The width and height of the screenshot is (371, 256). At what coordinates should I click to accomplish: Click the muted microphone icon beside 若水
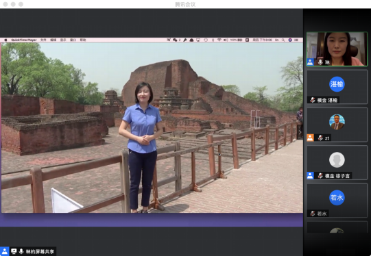[x=313, y=214]
